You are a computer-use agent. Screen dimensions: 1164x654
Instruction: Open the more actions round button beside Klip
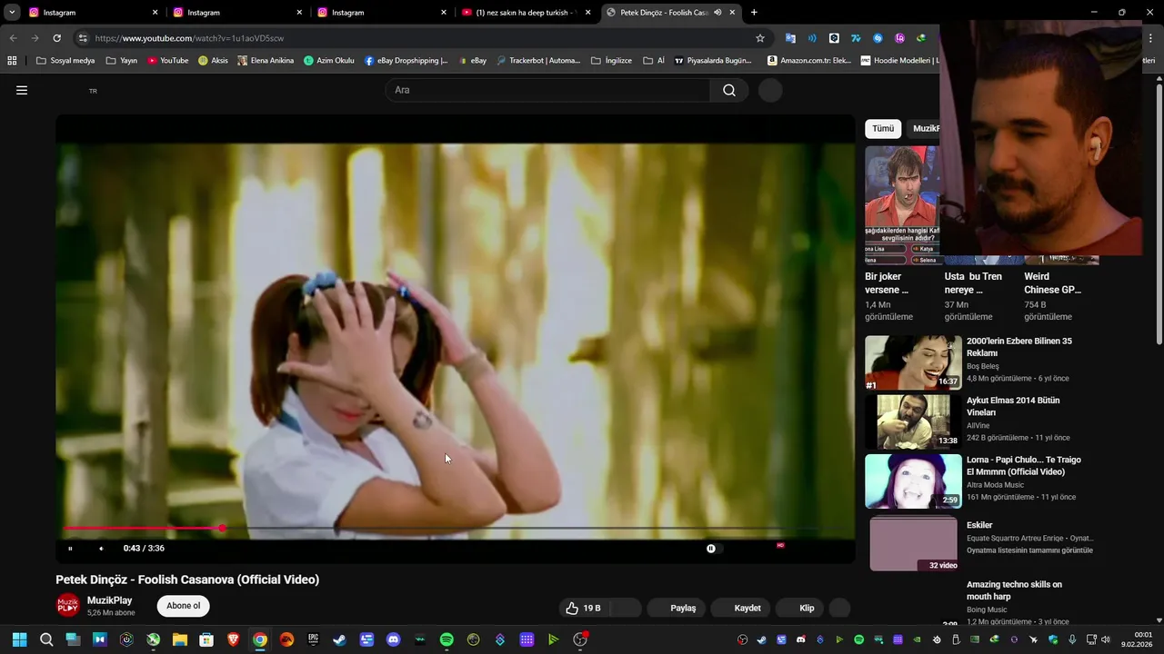(x=840, y=608)
